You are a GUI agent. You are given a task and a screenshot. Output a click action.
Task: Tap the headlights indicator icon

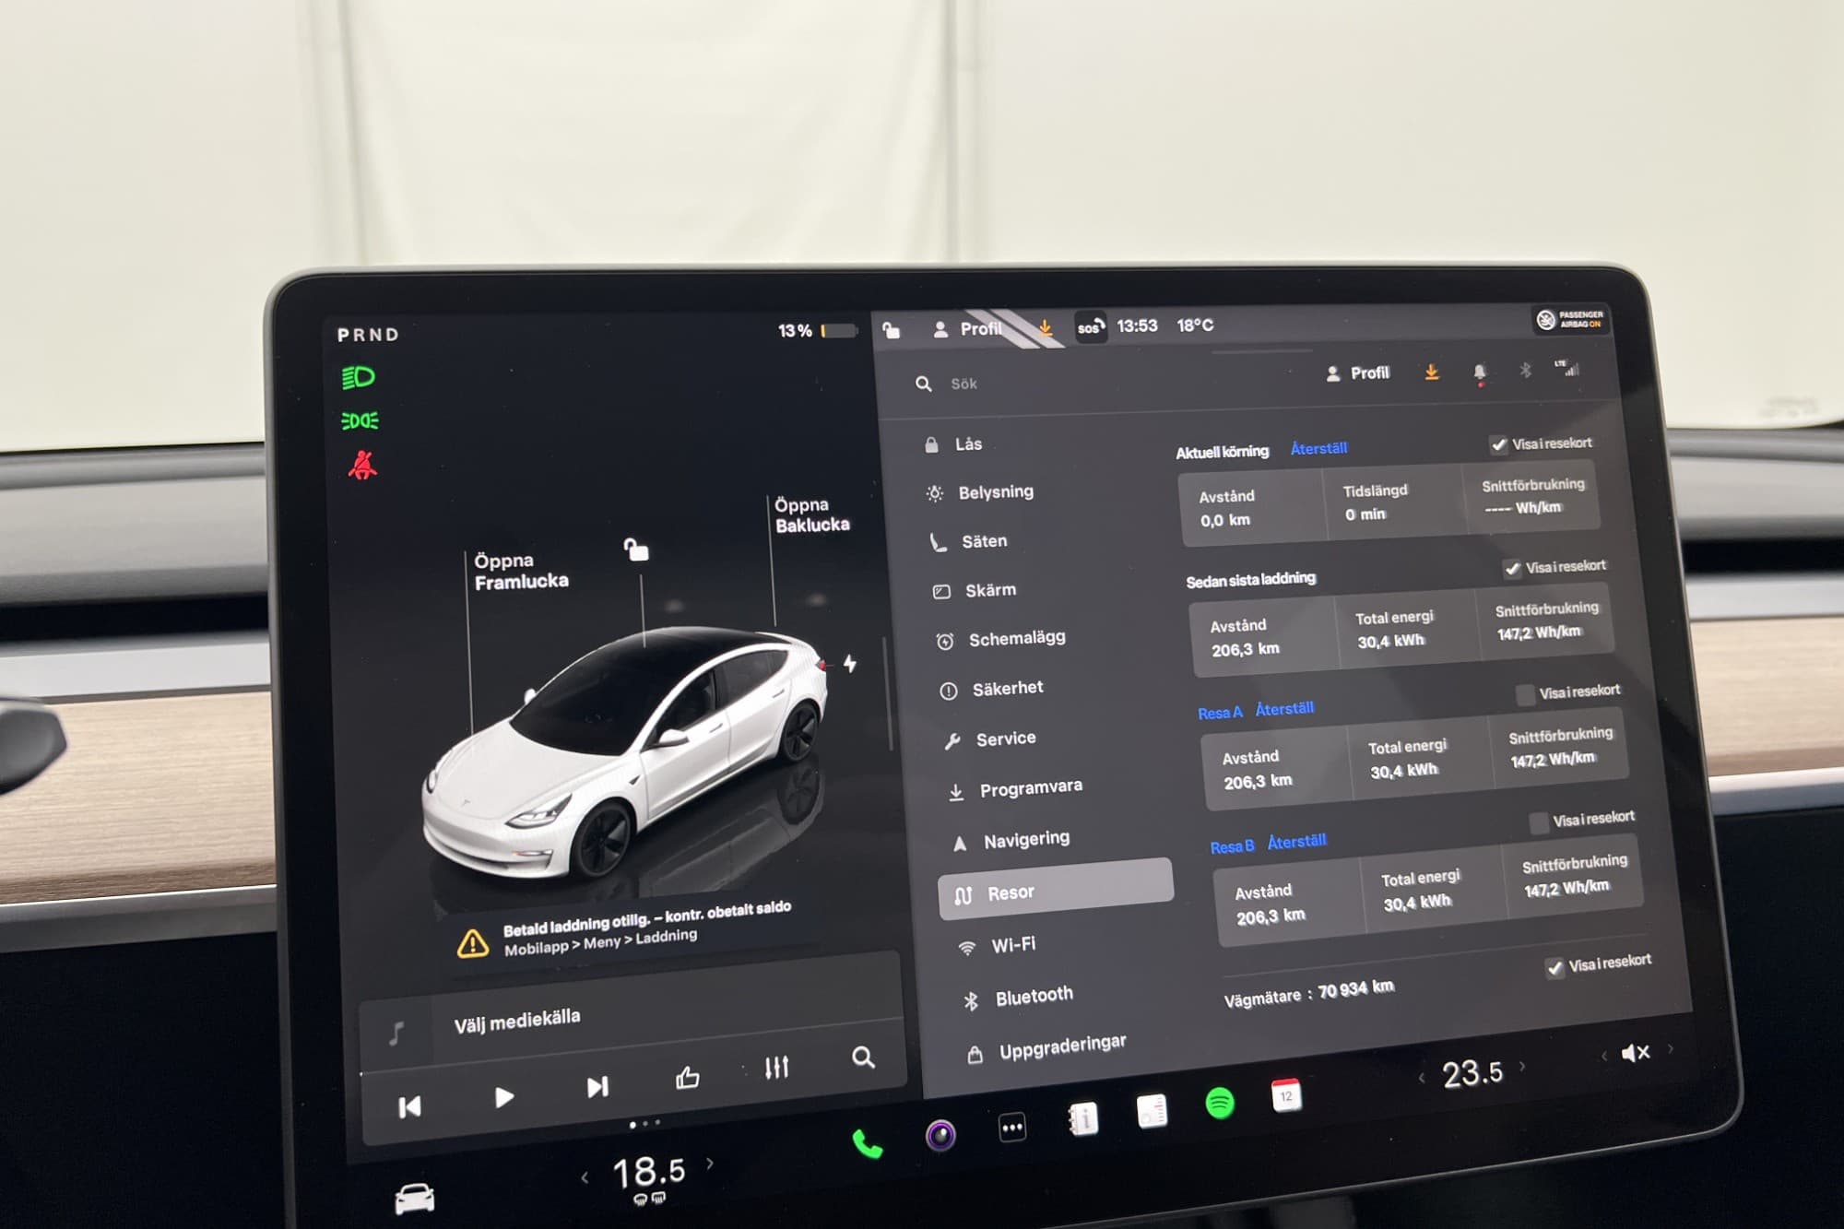pos(358,377)
